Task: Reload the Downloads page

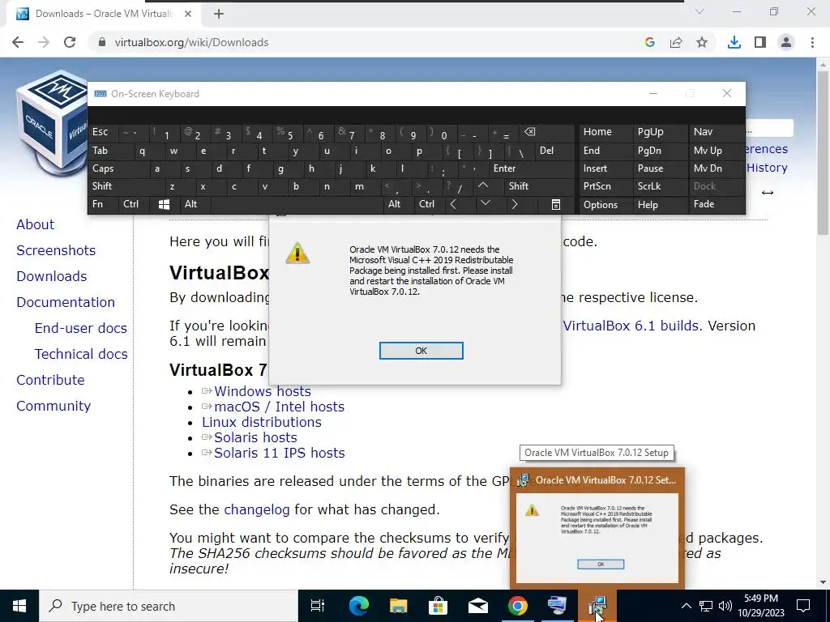Action: [x=70, y=42]
